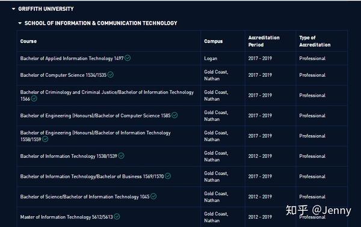Open Bachelor of Applied Information Technology 1497 course

pyautogui.click(x=72, y=58)
